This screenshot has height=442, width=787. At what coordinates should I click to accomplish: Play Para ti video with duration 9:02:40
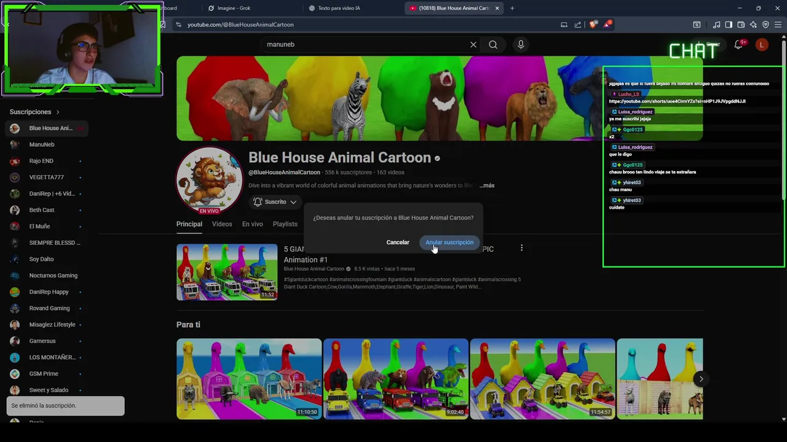click(x=396, y=379)
